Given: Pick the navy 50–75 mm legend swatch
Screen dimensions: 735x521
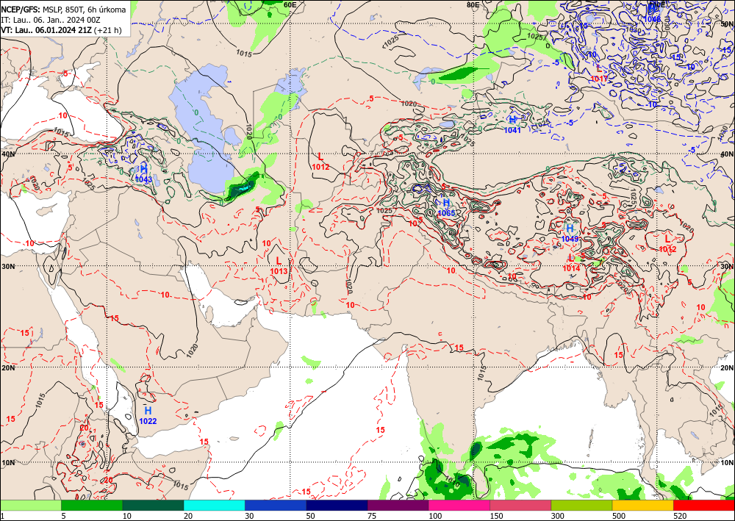Looking at the screenshot, I should pos(337,505).
